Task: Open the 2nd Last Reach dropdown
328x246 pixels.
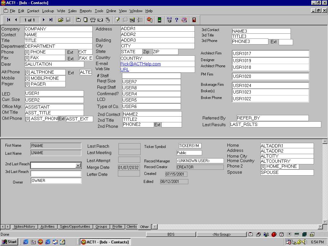Action: click(x=78, y=166)
